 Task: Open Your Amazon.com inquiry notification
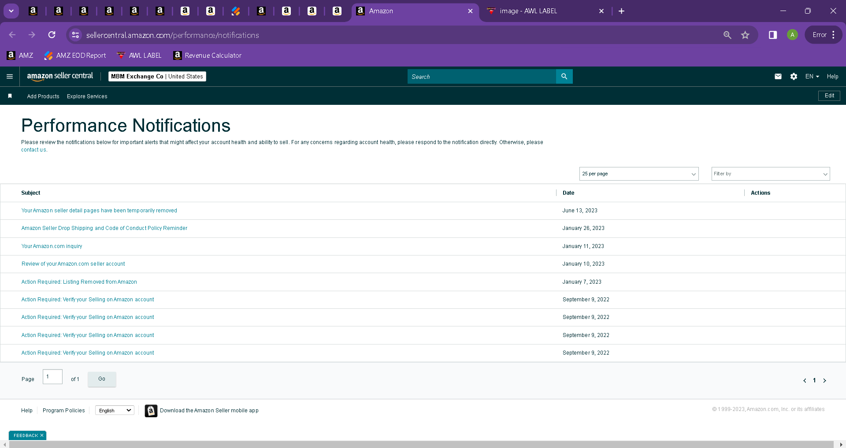pos(52,246)
